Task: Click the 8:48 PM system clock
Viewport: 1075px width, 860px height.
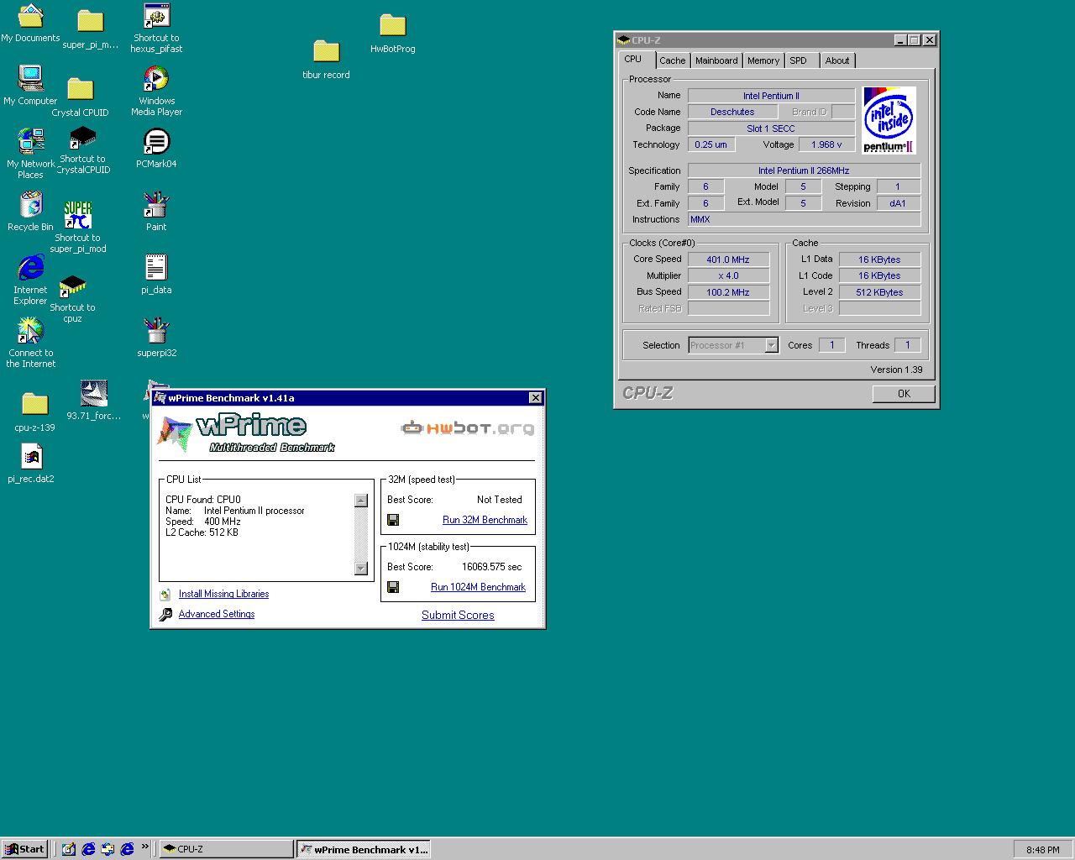Action: pyautogui.click(x=1042, y=850)
